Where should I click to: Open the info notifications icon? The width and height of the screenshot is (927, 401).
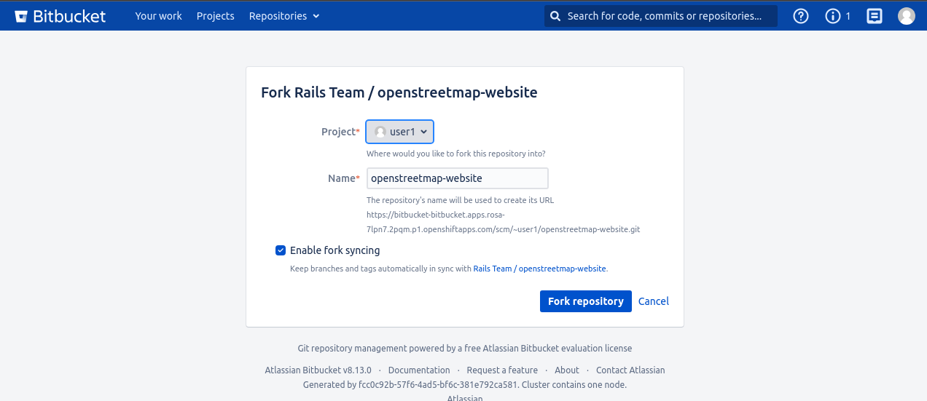click(833, 16)
